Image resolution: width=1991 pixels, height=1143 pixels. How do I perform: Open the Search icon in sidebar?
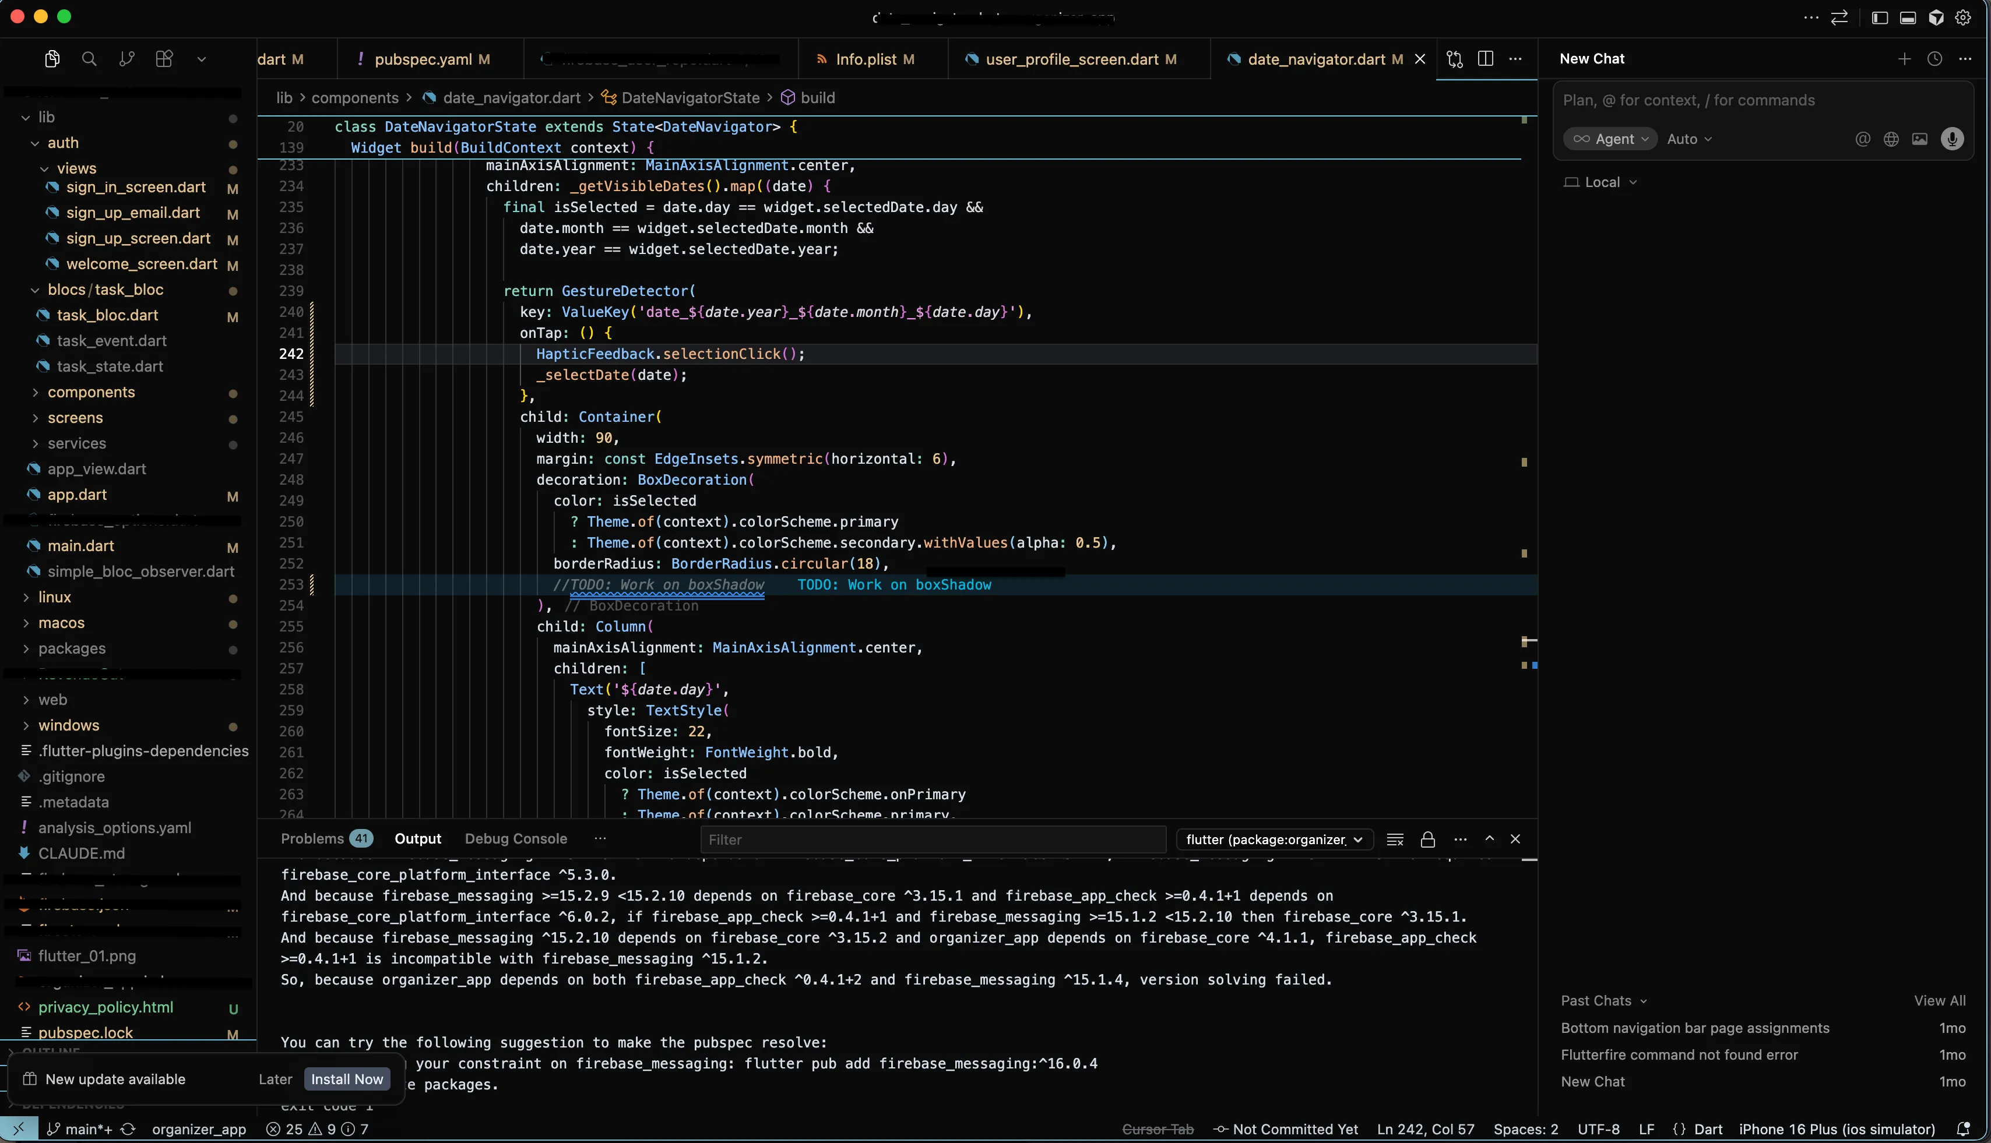click(89, 59)
